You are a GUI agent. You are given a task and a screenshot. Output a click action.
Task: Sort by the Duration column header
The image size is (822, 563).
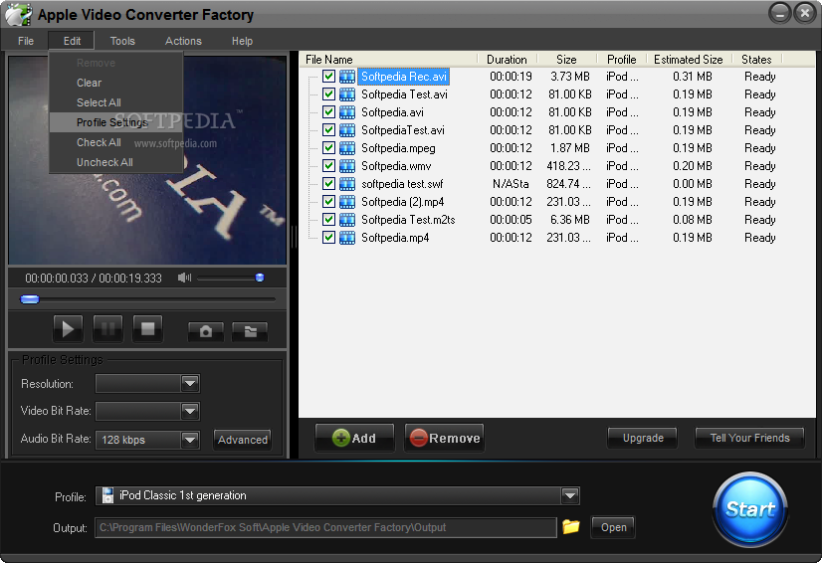(x=507, y=60)
